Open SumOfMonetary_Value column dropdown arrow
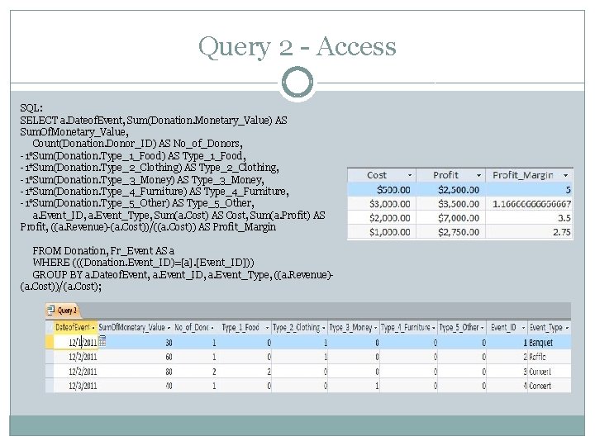Viewport: 595px width, 446px height. click(169, 328)
